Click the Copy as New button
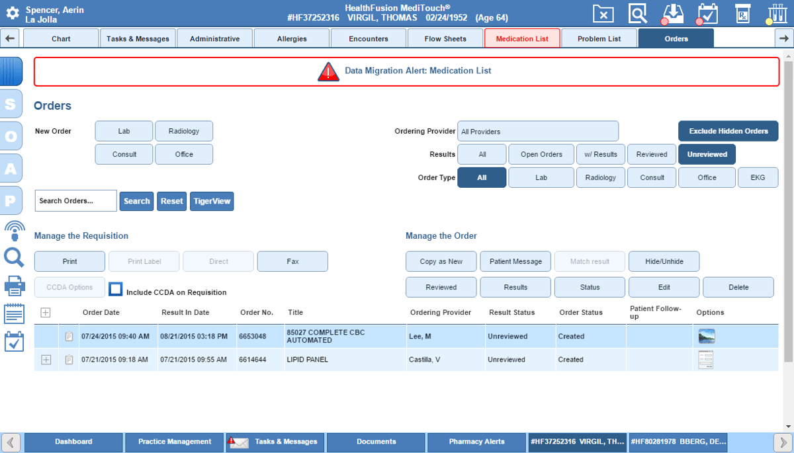This screenshot has height=453, width=794. click(x=441, y=261)
